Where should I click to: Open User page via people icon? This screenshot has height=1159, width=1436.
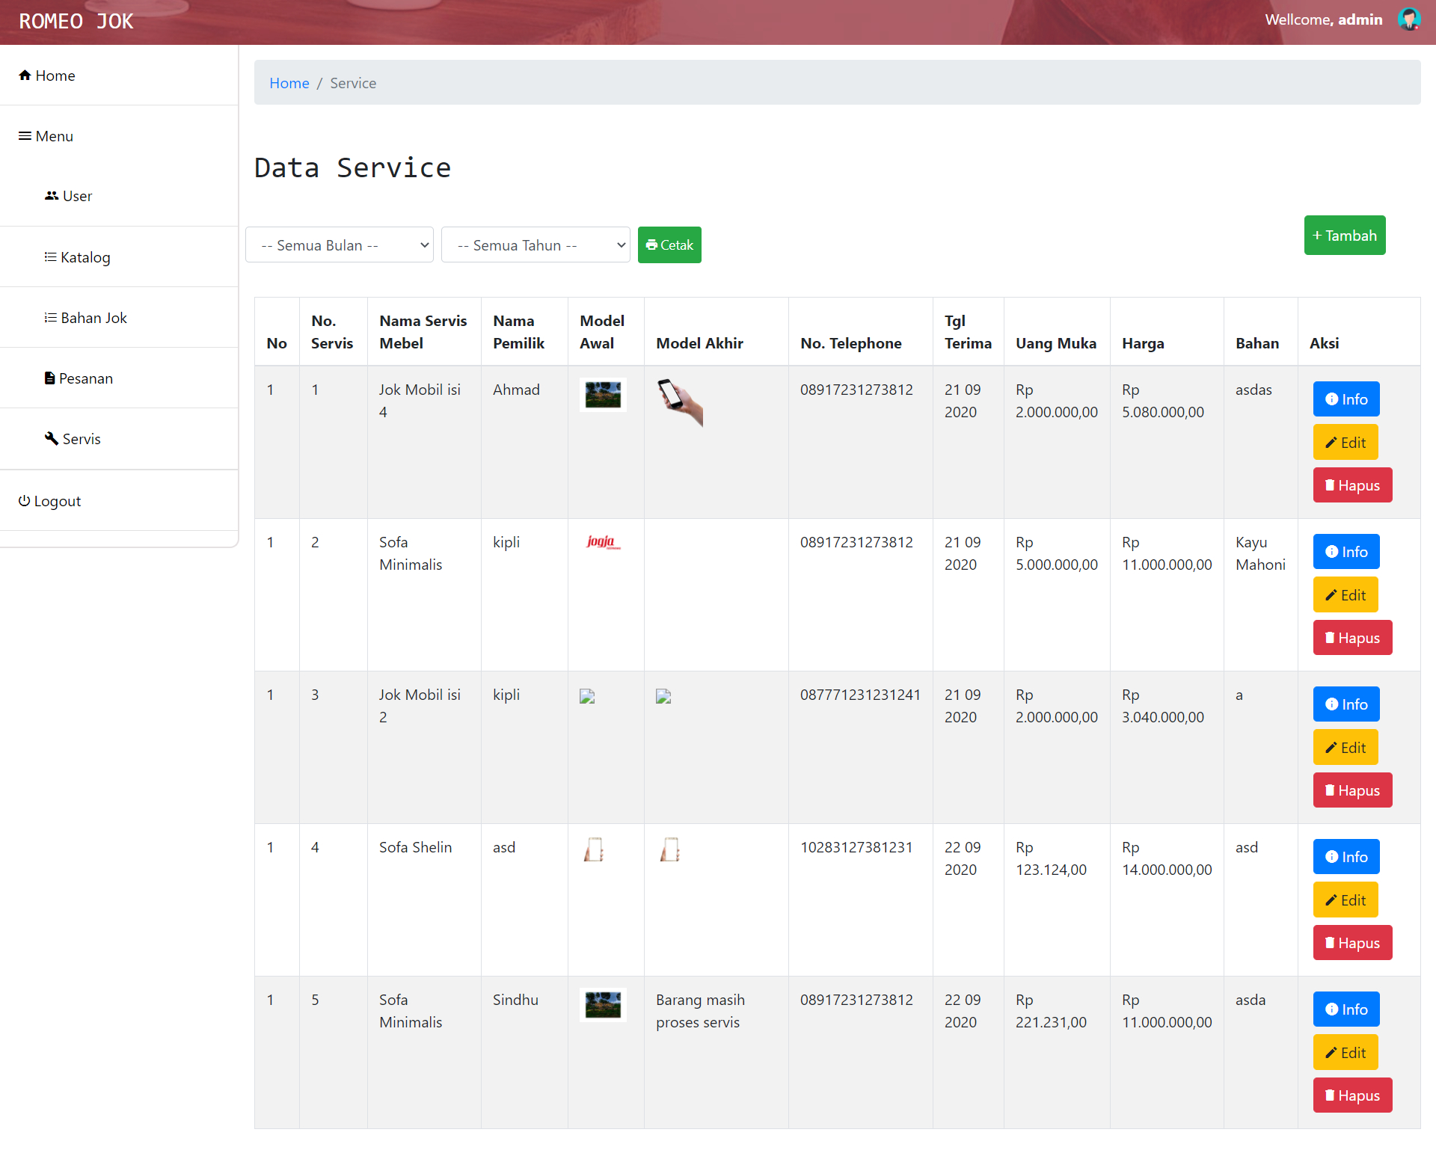(51, 196)
